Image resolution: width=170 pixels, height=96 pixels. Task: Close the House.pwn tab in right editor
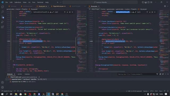99,6
